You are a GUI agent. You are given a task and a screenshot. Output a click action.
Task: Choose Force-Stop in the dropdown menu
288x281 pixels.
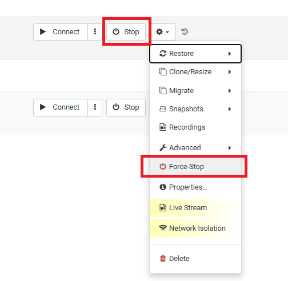click(195, 167)
